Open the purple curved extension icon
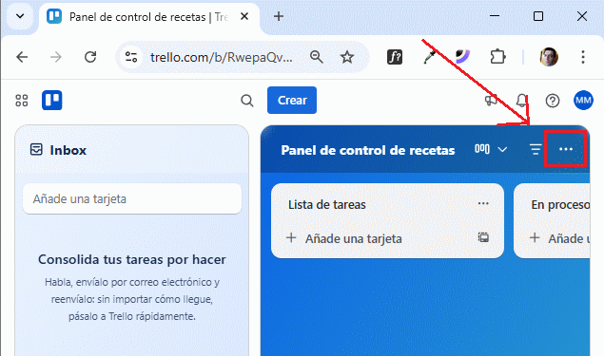The height and width of the screenshot is (356, 604). pyautogui.click(x=462, y=57)
